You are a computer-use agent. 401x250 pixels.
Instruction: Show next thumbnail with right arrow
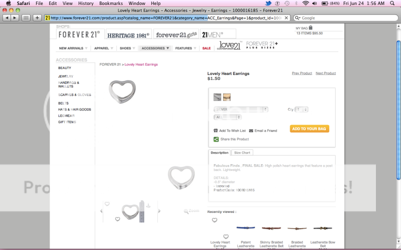click(159, 211)
